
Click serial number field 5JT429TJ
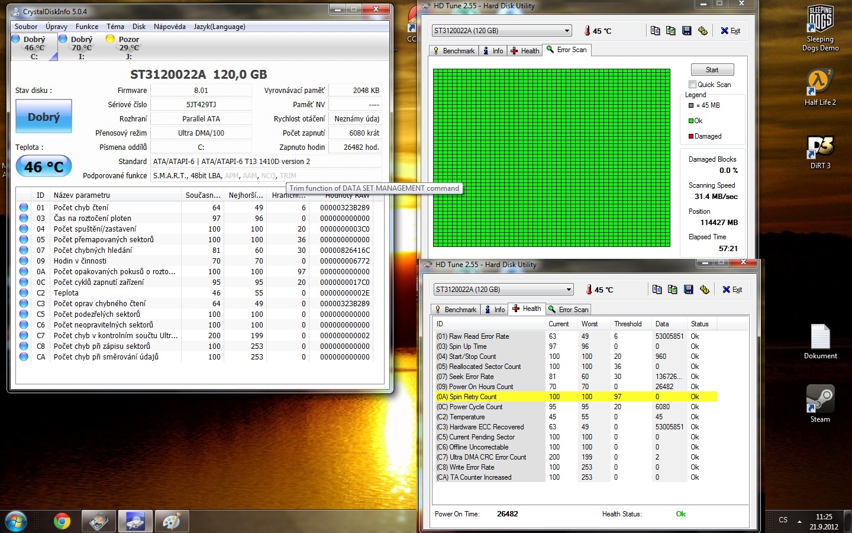pos(201,104)
